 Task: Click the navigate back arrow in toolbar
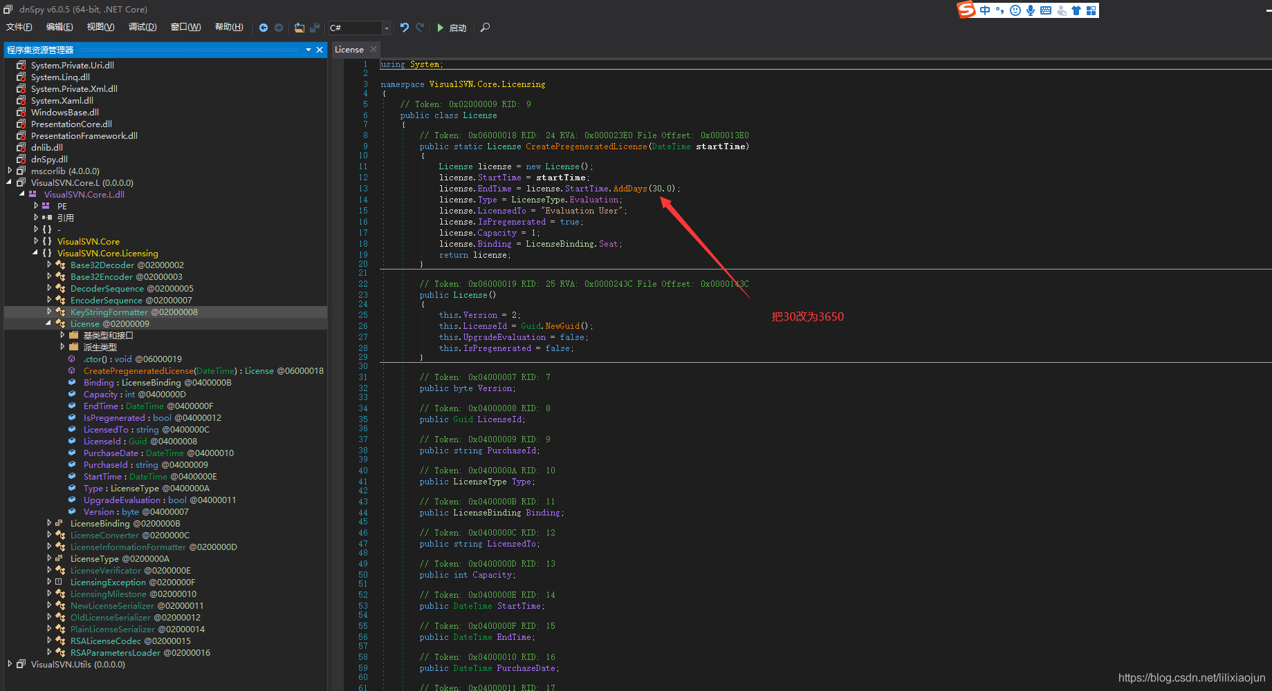pyautogui.click(x=264, y=28)
